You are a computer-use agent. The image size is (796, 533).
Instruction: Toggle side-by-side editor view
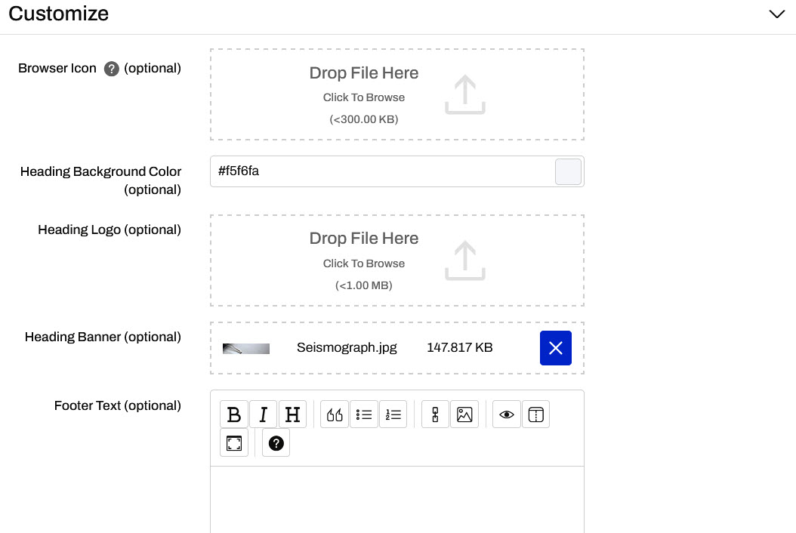[535, 414]
